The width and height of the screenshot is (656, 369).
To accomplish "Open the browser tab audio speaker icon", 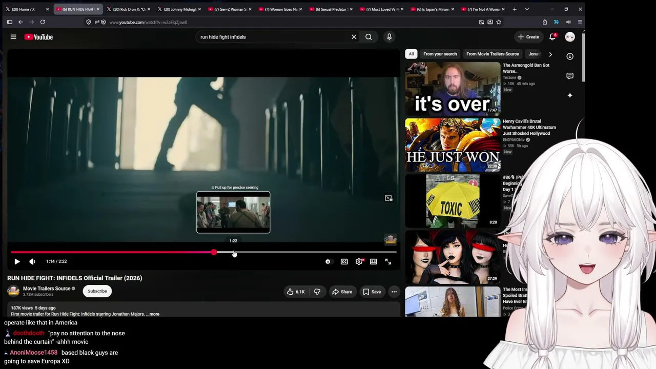I will click(x=568, y=22).
